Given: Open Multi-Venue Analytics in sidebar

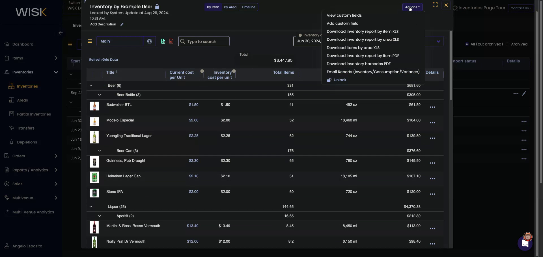Looking at the screenshot, I should click(x=33, y=212).
